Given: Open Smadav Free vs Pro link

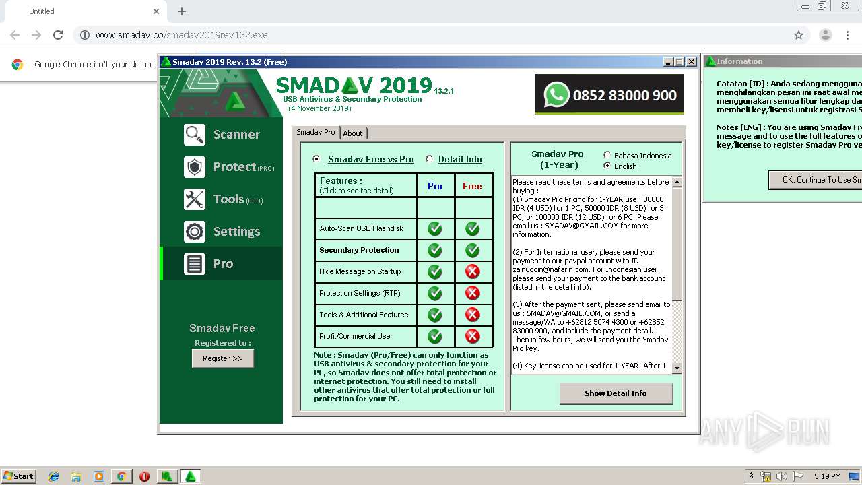Looking at the screenshot, I should [x=371, y=159].
